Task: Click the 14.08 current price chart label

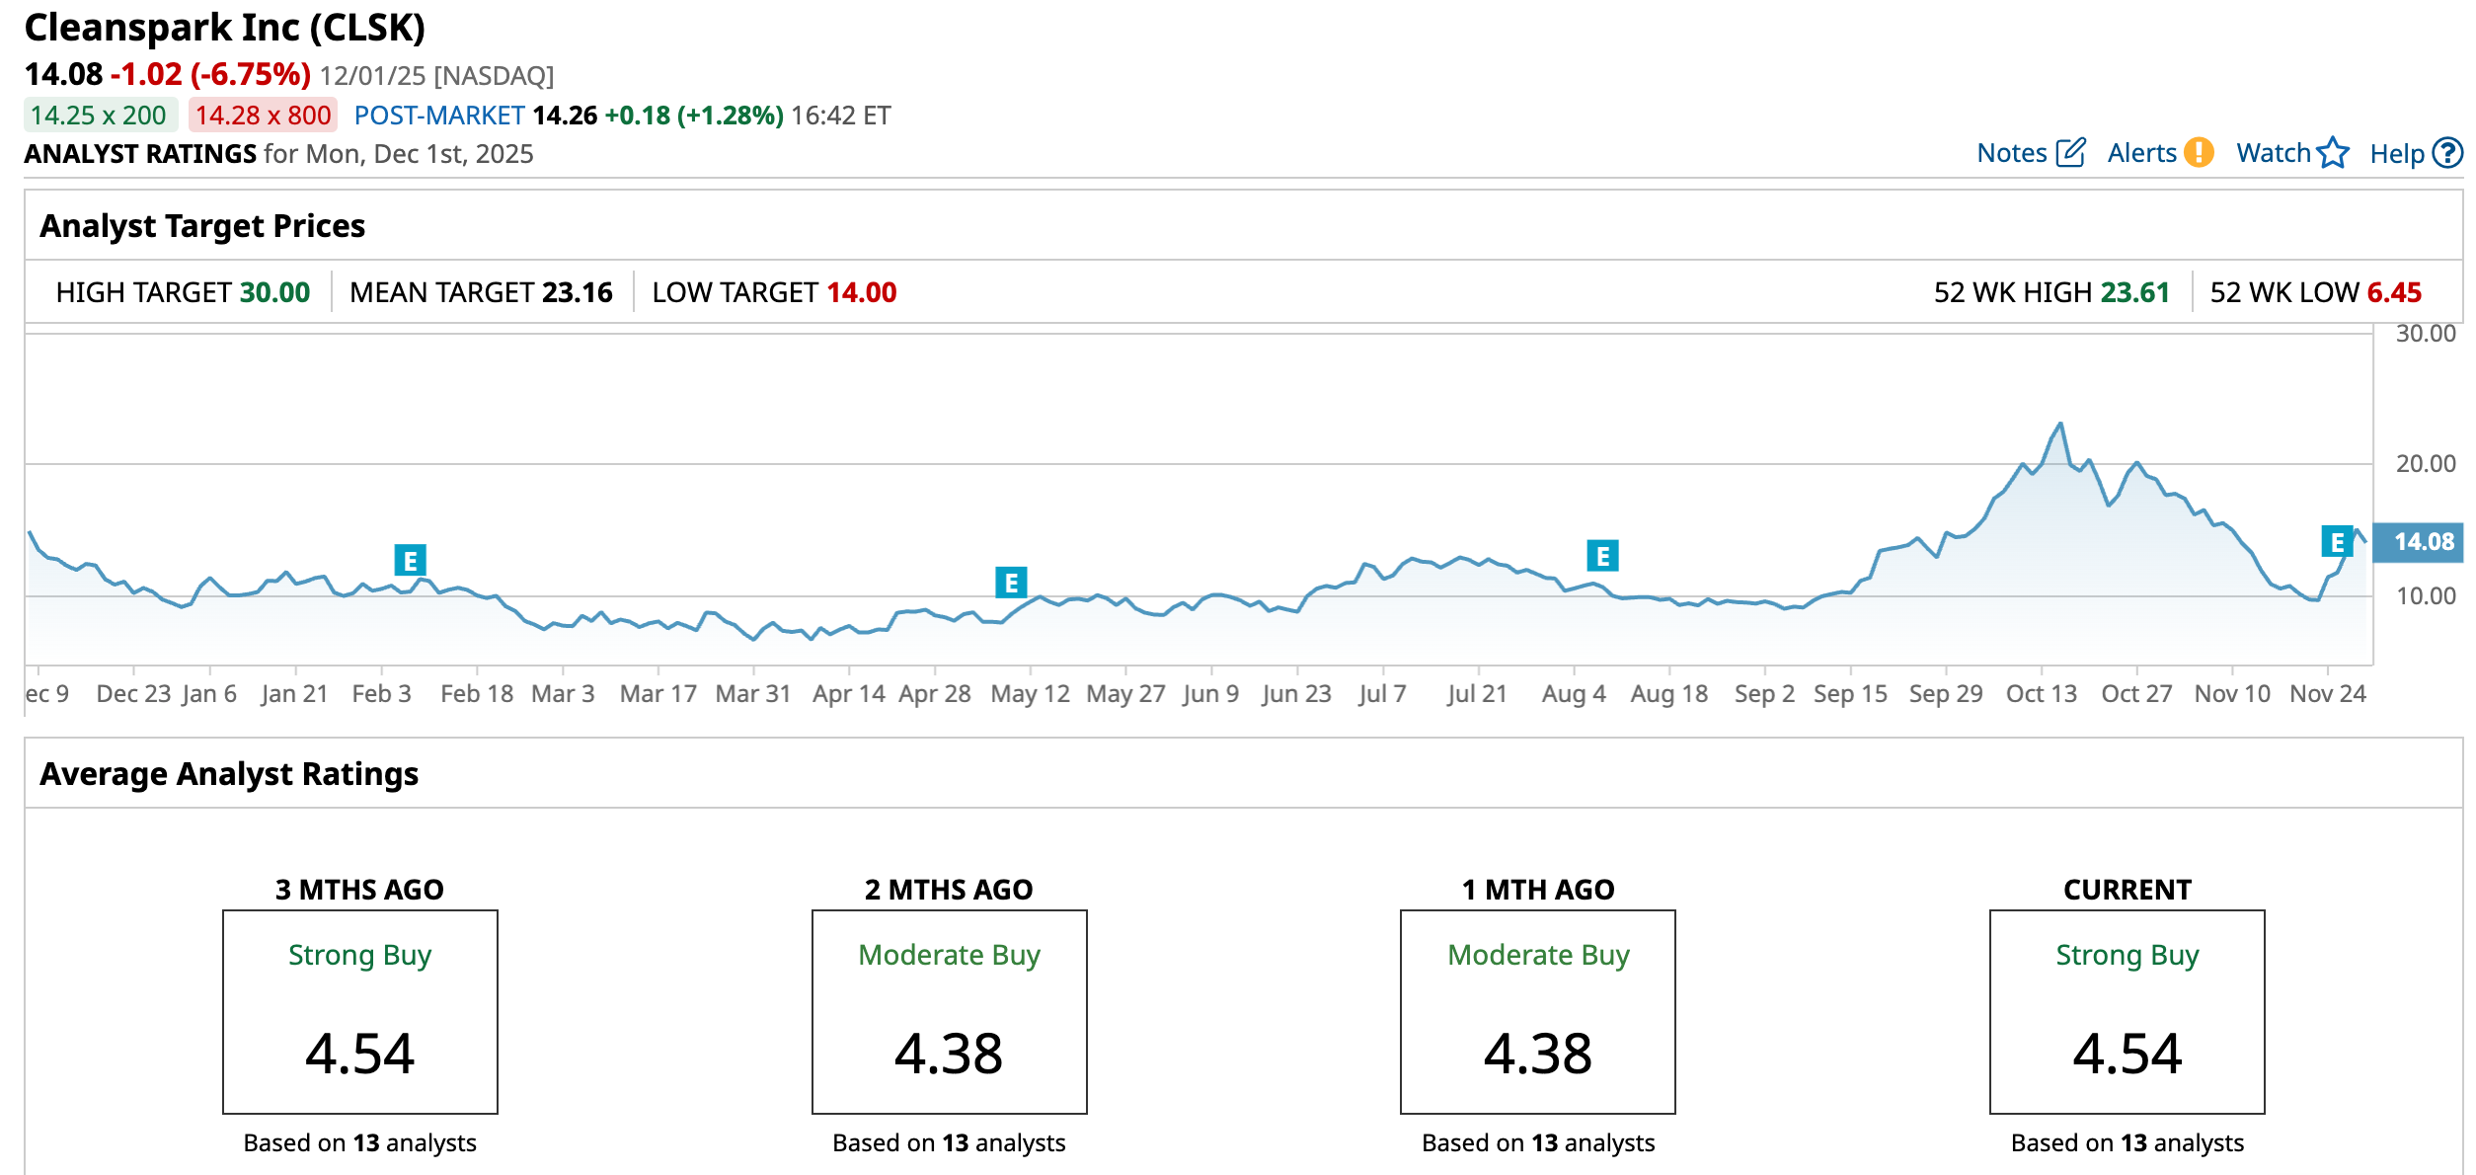Action: [x=2422, y=541]
